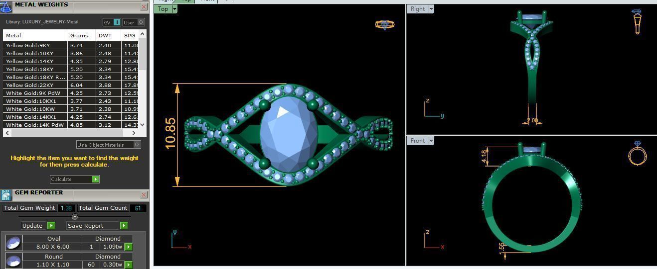The image size is (657, 269).
Task: Click round size 1.10 X 1.10
Action: click(53, 265)
